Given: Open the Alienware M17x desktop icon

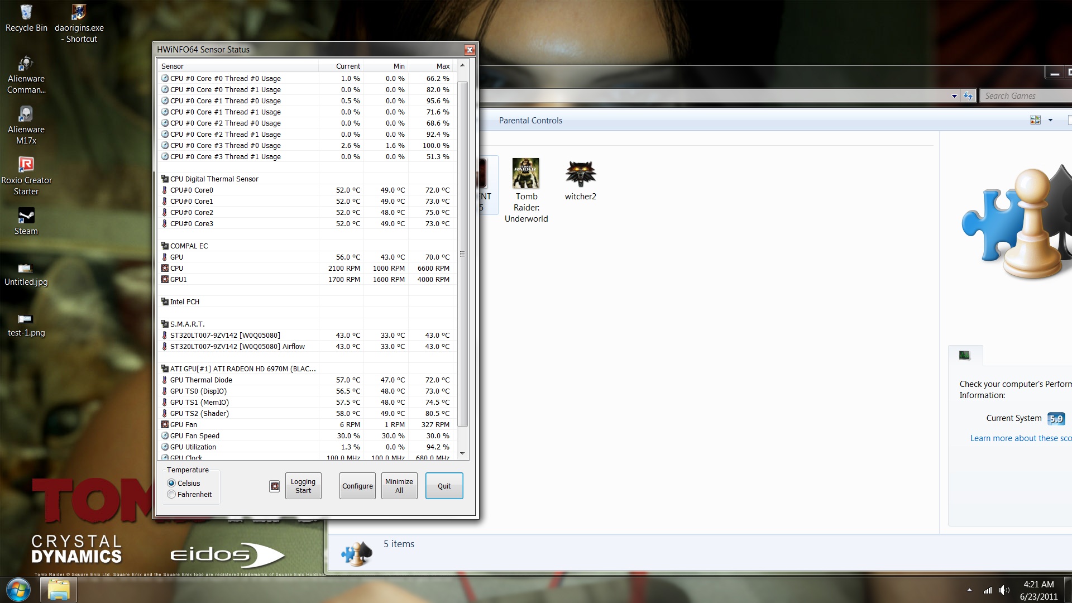Looking at the screenshot, I should [26, 125].
